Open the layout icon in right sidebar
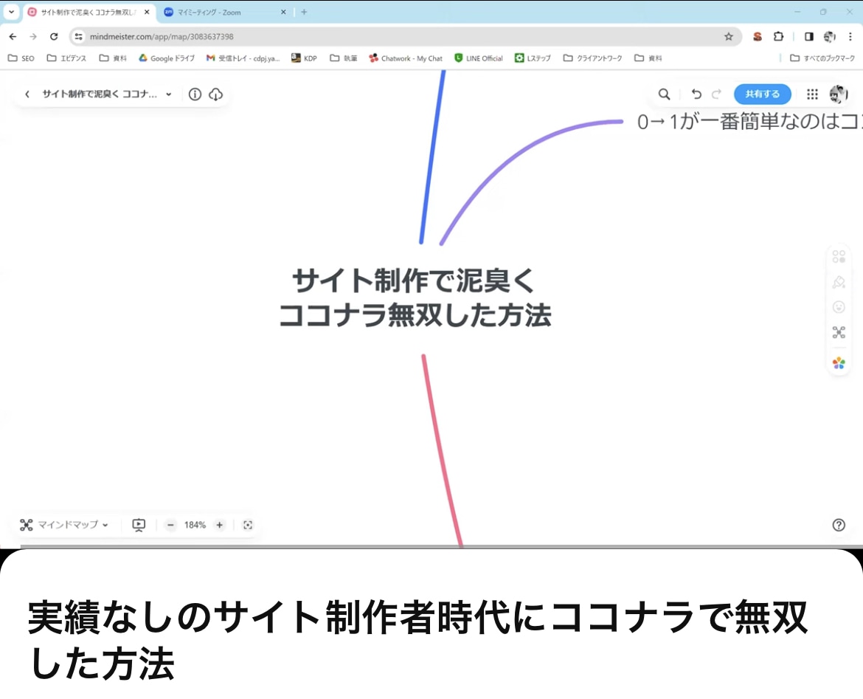Viewport: 863px width, 699px height. click(839, 332)
